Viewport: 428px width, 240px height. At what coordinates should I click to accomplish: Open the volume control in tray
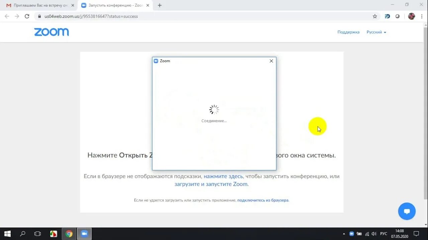pyautogui.click(x=374, y=234)
